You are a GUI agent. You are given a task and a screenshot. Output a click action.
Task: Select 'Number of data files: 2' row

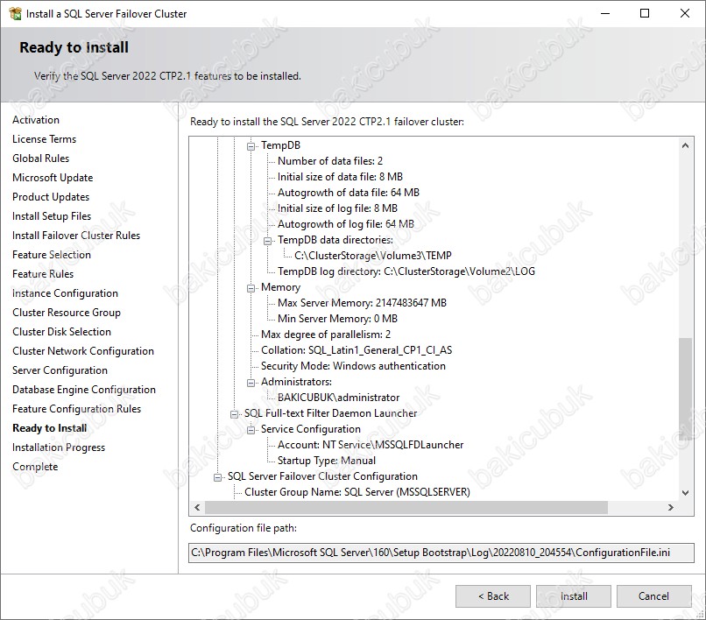(330, 161)
